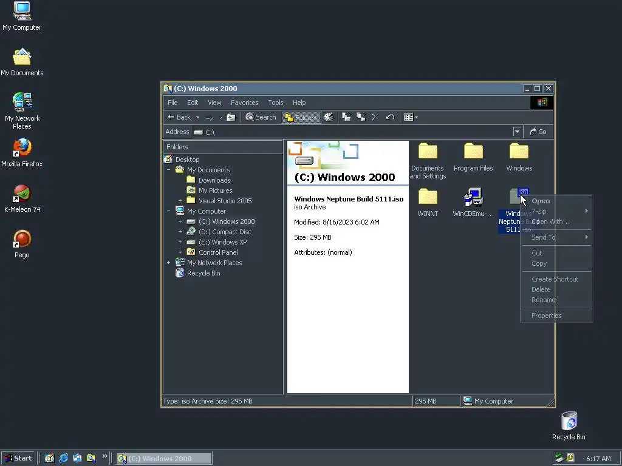Open the History toolbar icon
Screen dimensions: 622x466
pos(329,117)
